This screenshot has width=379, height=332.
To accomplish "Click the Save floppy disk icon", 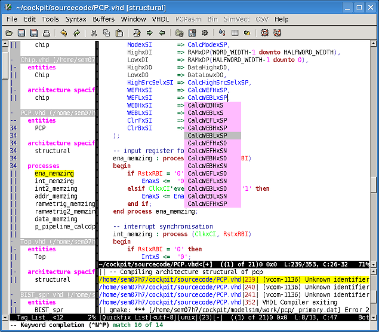I will (x=21, y=33).
